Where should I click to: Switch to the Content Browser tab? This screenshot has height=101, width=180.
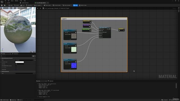24,3
